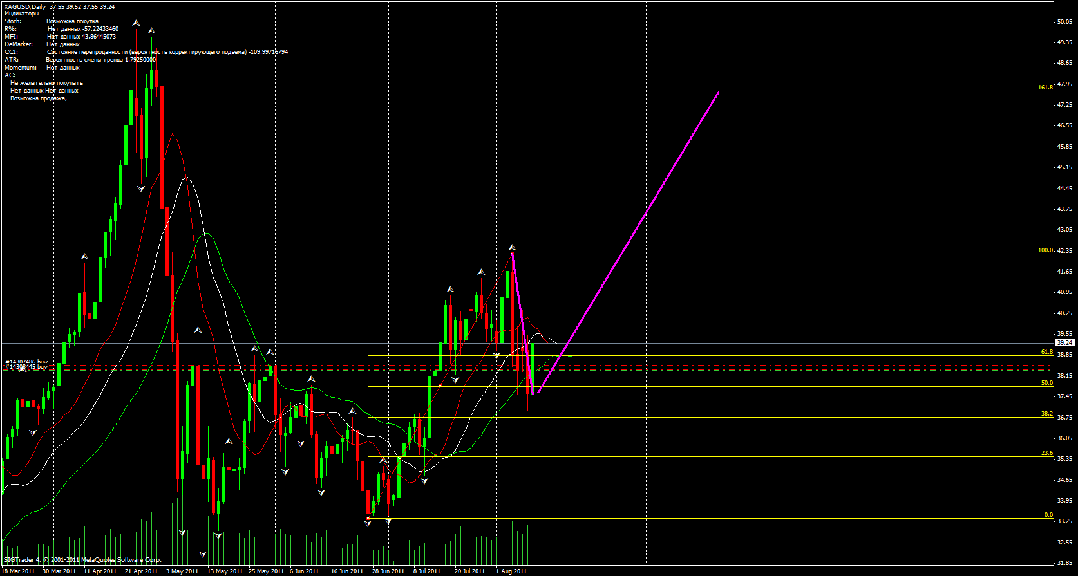Click the XAGUSD,Daily chart title

click(x=25, y=6)
